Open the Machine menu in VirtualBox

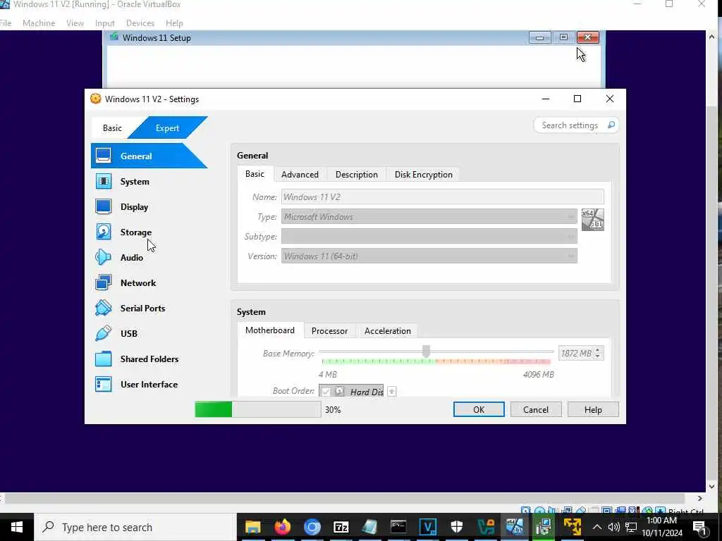(x=39, y=23)
